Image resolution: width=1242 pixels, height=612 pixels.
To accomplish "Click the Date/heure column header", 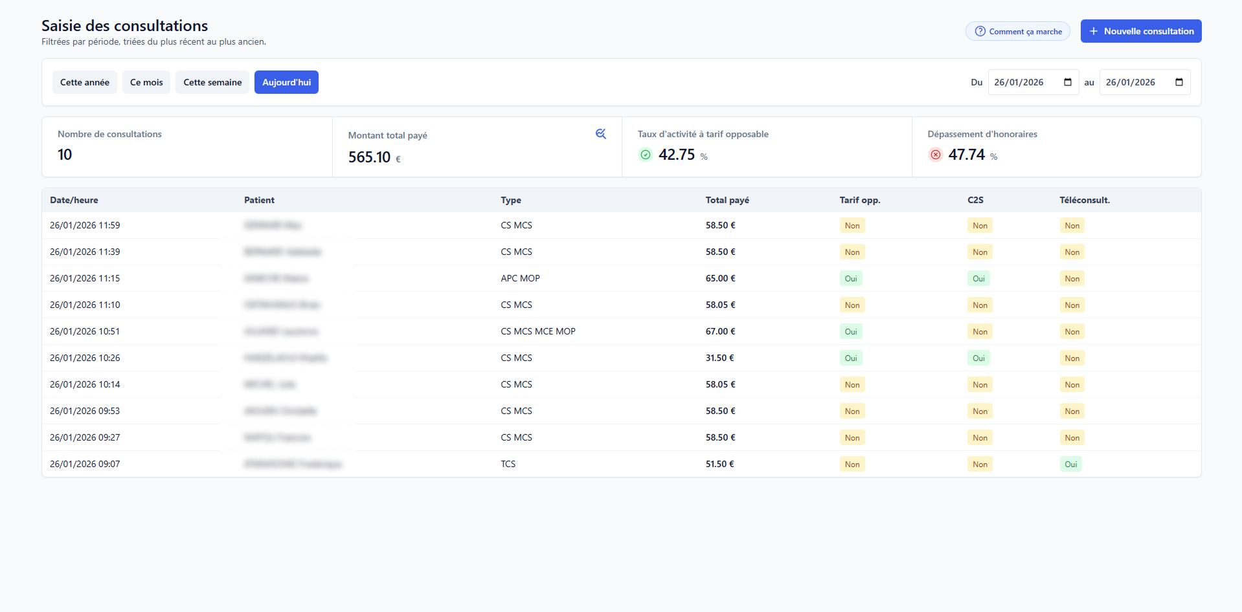I will click(74, 200).
